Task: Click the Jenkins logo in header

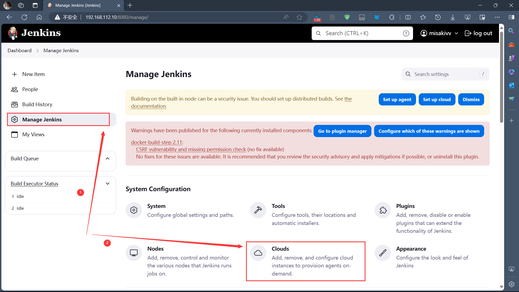Action: tap(34, 33)
